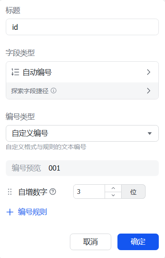Expand the 探索字段捷径 row arrow

[148, 91]
